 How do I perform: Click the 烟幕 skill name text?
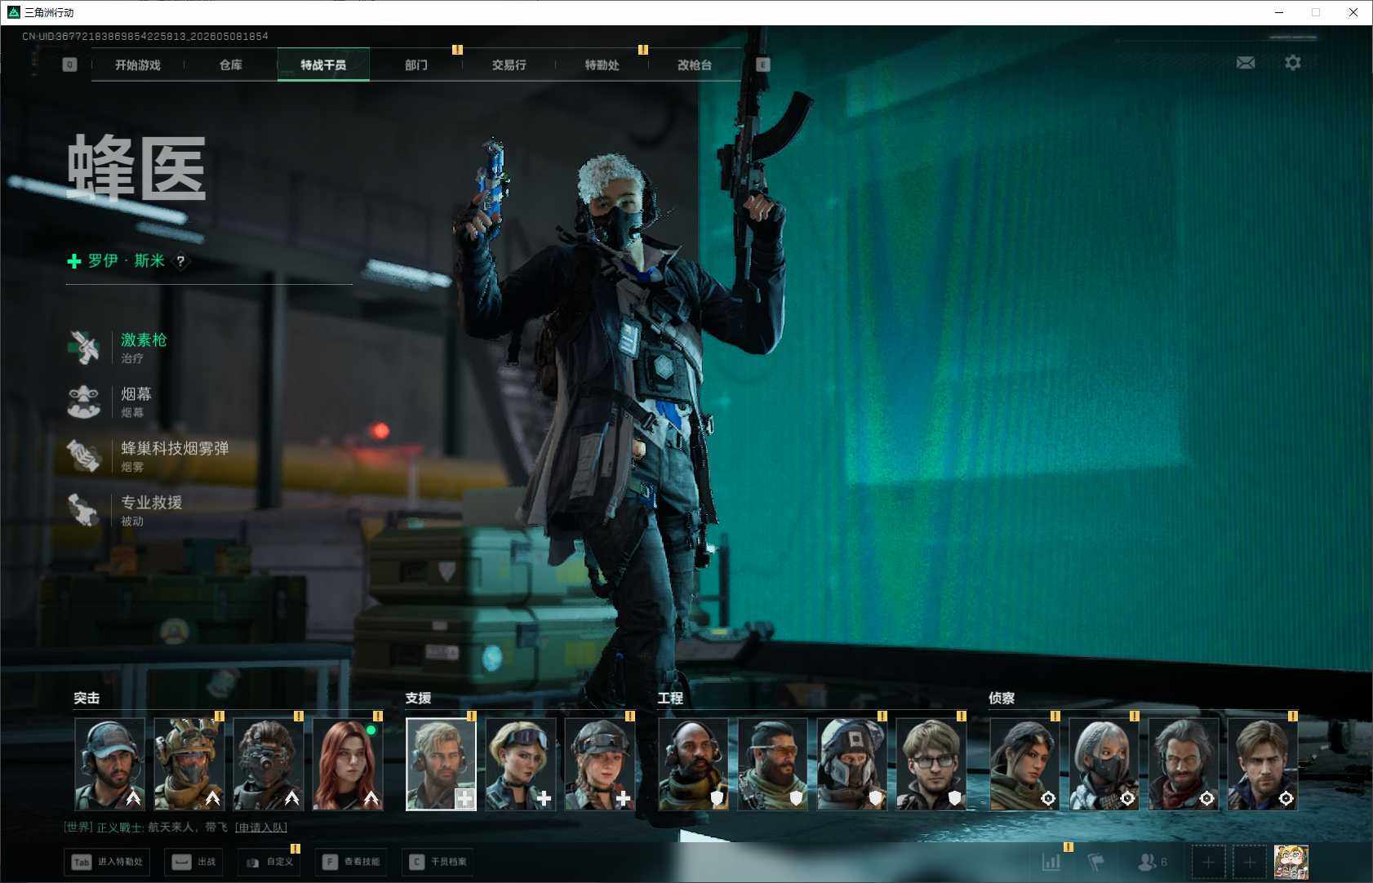click(x=136, y=394)
